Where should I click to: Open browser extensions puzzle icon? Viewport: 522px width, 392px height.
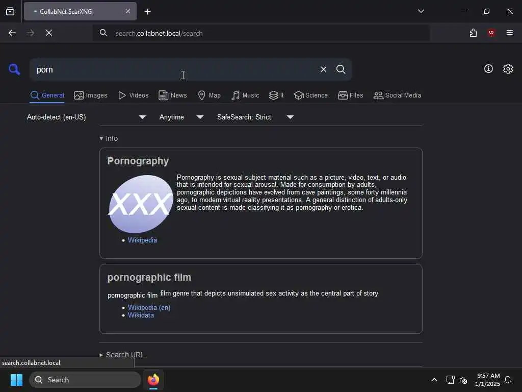point(473,33)
